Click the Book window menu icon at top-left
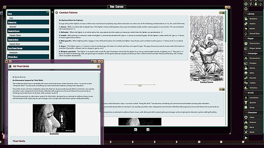This screenshot has width=264, height=148. click(x=4, y=7)
